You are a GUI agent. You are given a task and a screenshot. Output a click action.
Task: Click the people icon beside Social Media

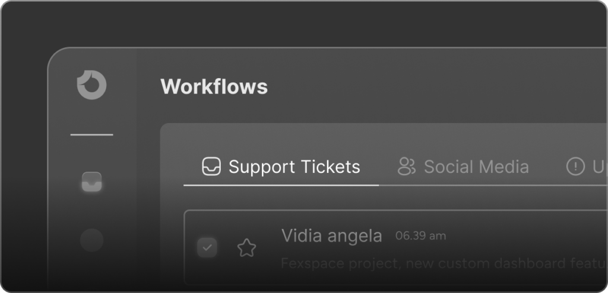pyautogui.click(x=406, y=166)
